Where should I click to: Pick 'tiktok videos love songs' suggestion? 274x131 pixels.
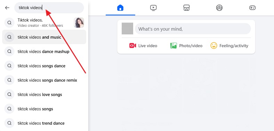44,95
